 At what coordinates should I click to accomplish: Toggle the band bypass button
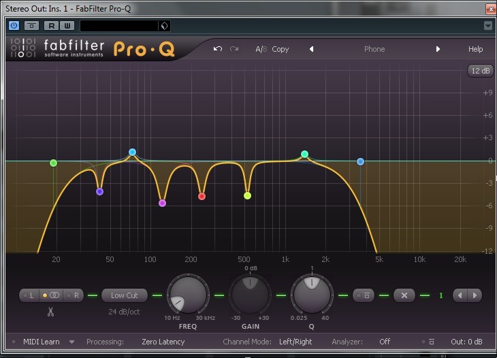[x=364, y=295]
